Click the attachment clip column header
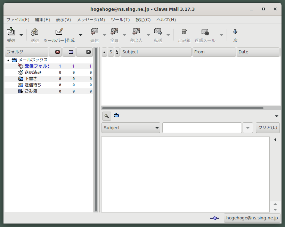The width and height of the screenshot is (285, 227). coord(117,52)
